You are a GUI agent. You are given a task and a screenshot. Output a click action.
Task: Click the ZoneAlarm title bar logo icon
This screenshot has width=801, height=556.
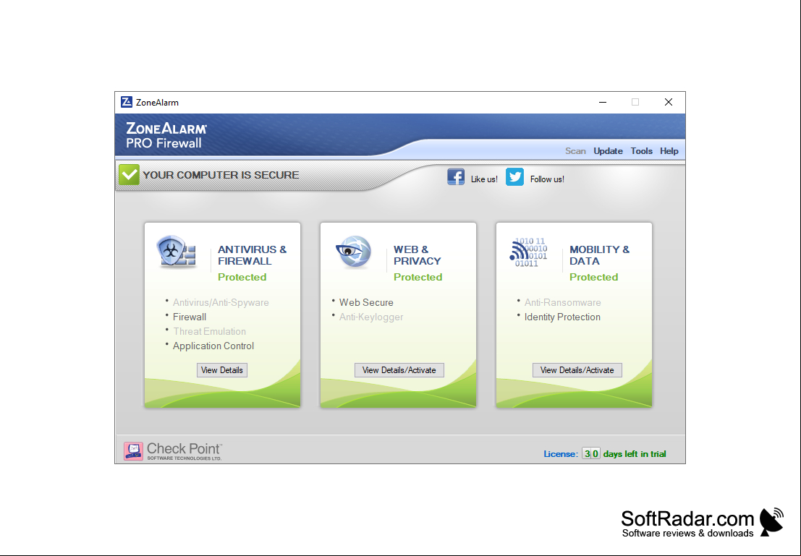[x=126, y=102]
